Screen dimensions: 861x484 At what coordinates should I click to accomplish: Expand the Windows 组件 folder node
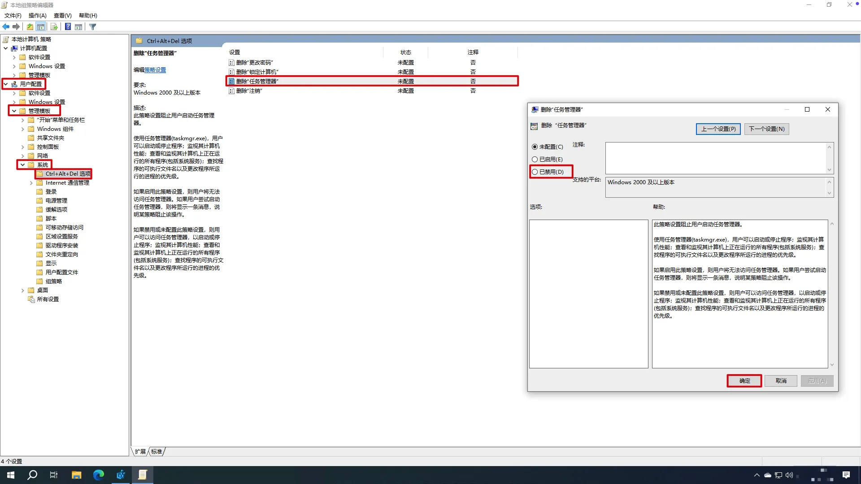tap(23, 129)
